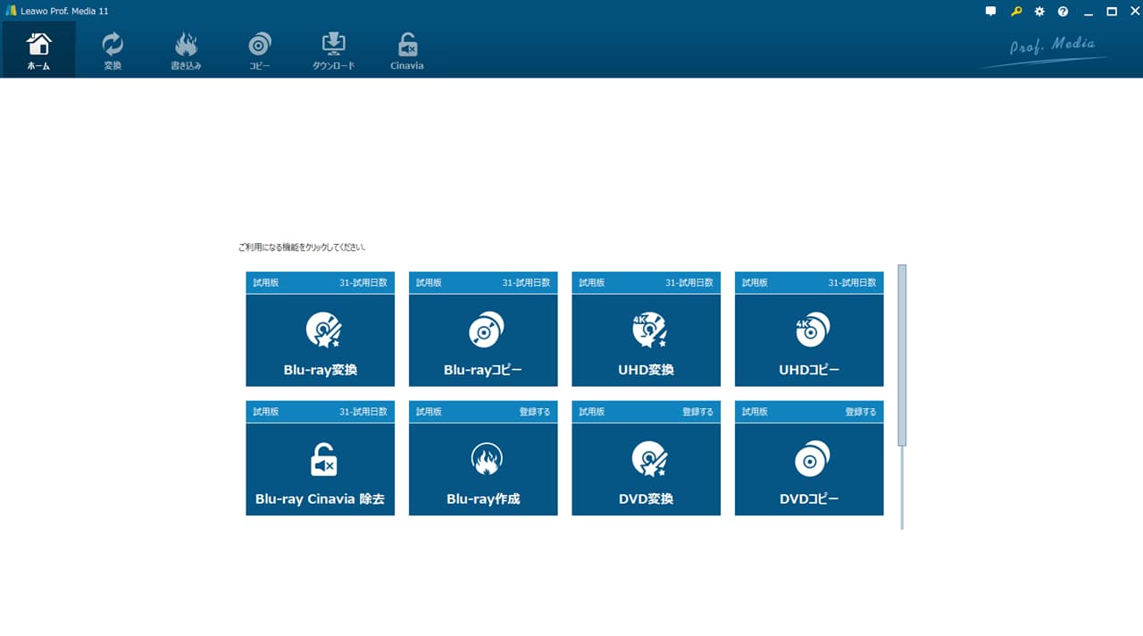
Task: Minimize the Leawo Prof. Media window
Action: [x=1089, y=12]
